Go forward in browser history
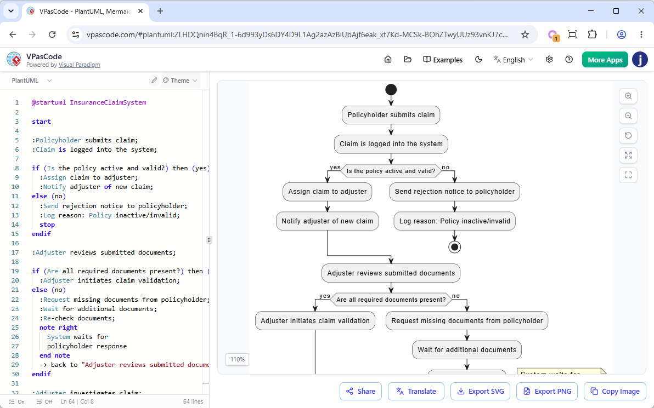 point(32,35)
